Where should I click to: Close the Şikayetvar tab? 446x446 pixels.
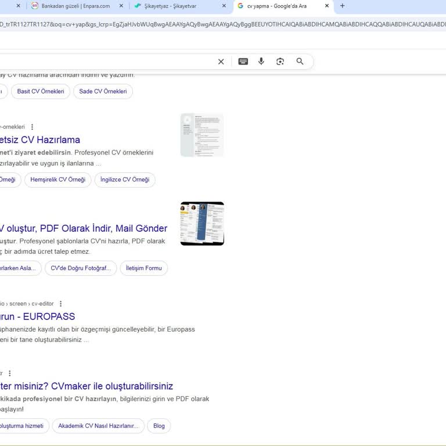click(224, 6)
